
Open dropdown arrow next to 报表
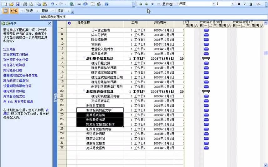68,11
